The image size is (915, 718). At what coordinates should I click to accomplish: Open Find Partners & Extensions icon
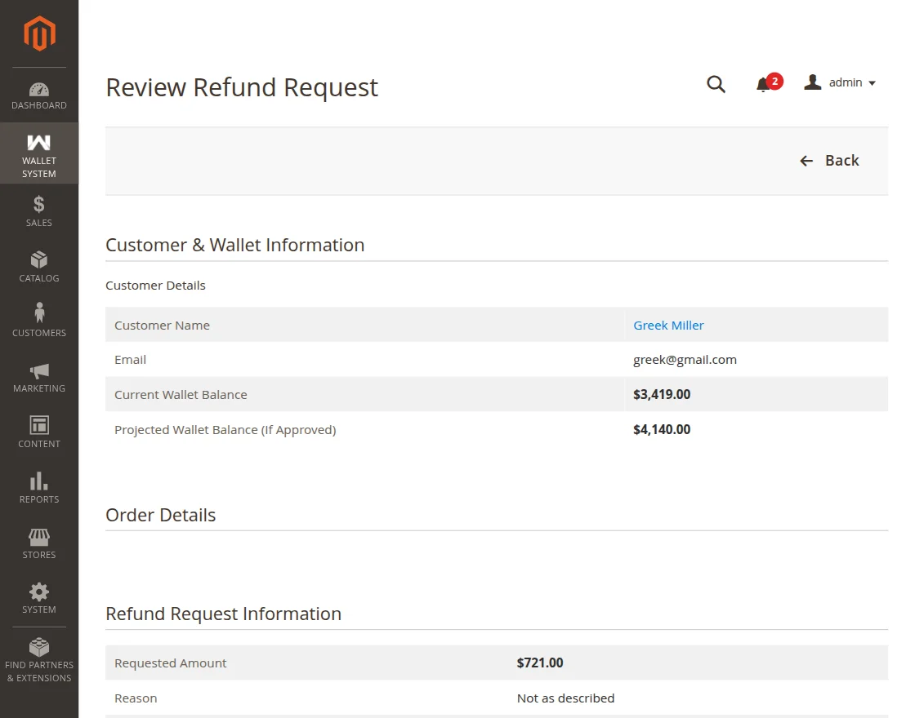pyautogui.click(x=39, y=647)
